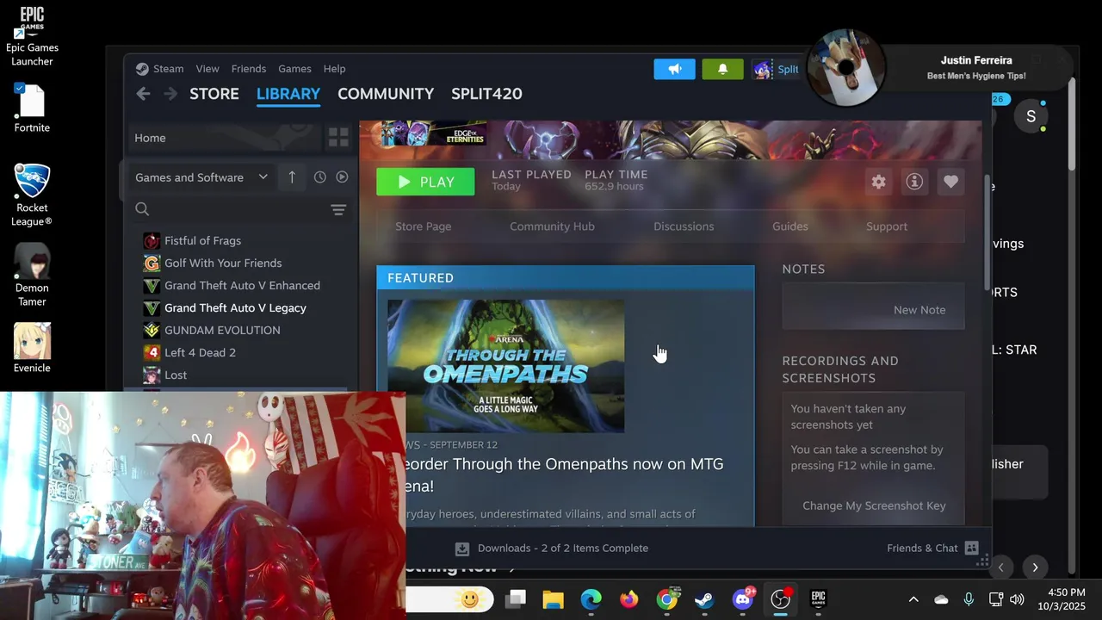1102x620 pixels.
Task: Open Support link
Action: pyautogui.click(x=887, y=226)
